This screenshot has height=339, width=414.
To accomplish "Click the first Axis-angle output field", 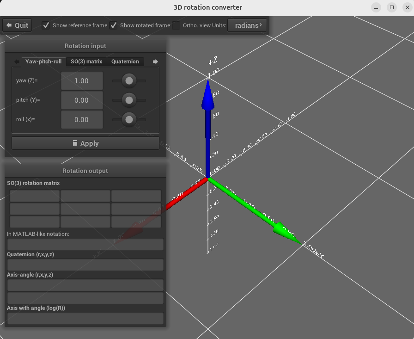I will point(85,285).
